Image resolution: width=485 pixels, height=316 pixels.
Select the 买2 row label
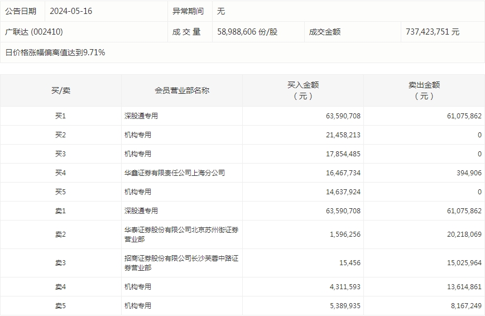[x=61, y=135]
